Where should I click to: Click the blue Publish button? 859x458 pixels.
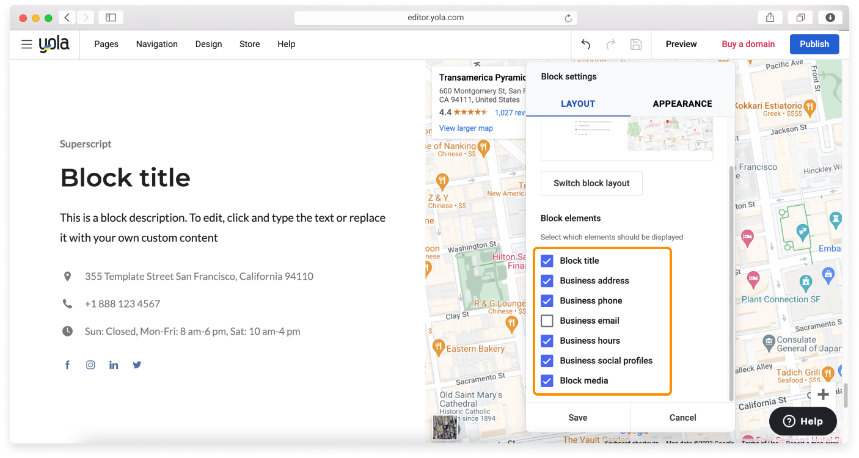(814, 44)
